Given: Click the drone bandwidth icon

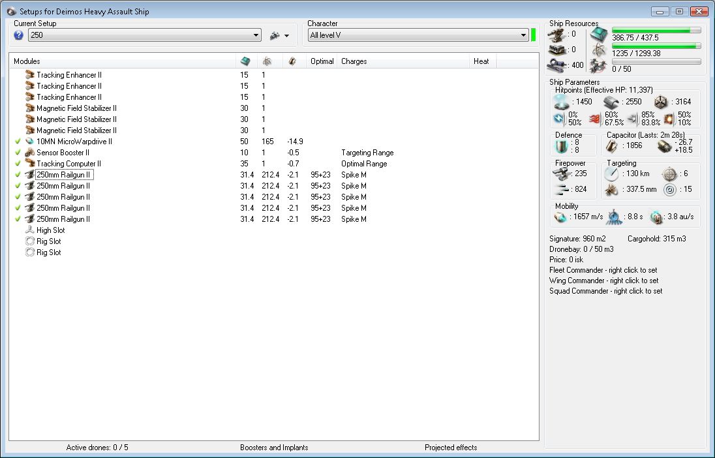Looking at the screenshot, I should point(598,66).
